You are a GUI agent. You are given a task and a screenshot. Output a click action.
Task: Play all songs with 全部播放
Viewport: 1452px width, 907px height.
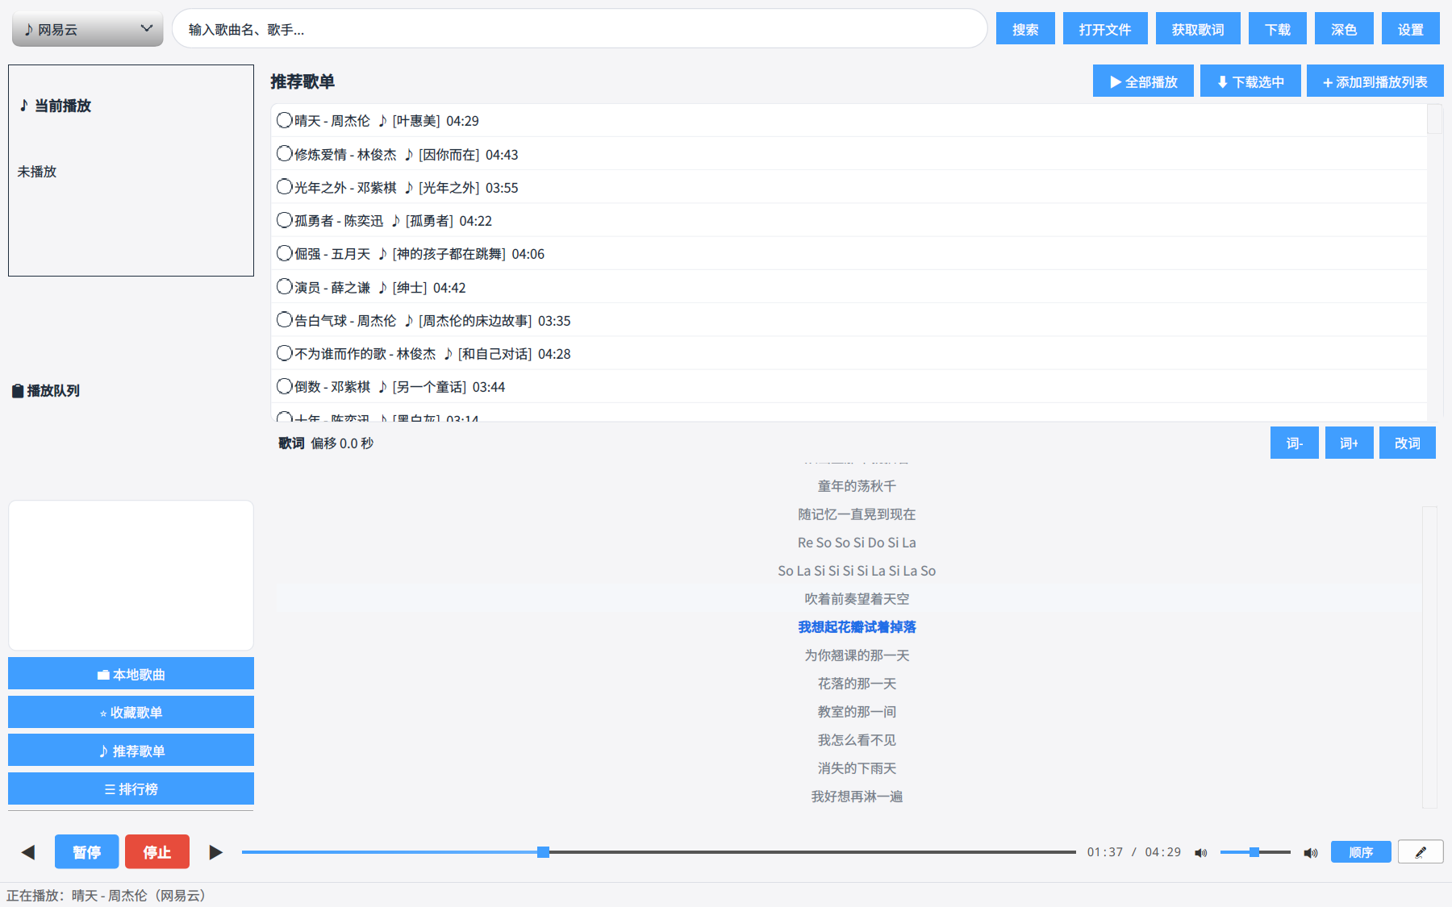[1143, 81]
